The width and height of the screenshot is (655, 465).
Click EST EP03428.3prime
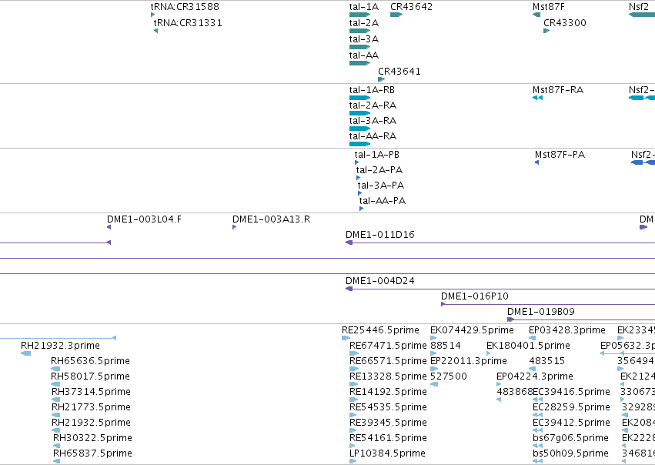click(x=532, y=338)
